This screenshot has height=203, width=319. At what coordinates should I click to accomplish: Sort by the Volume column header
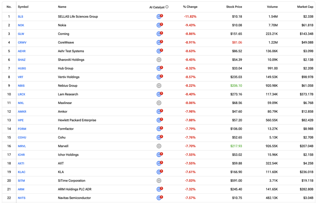tap(272, 7)
